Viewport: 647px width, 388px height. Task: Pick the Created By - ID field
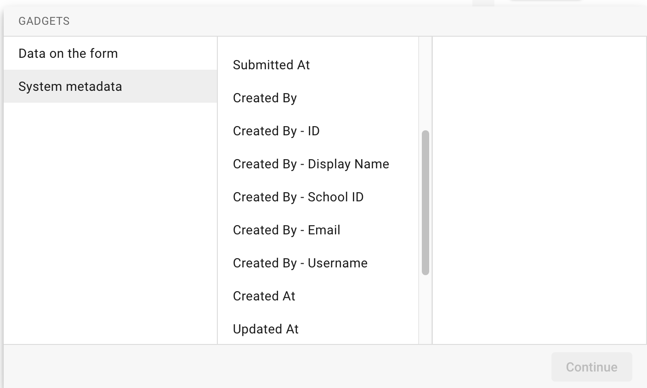coord(276,131)
